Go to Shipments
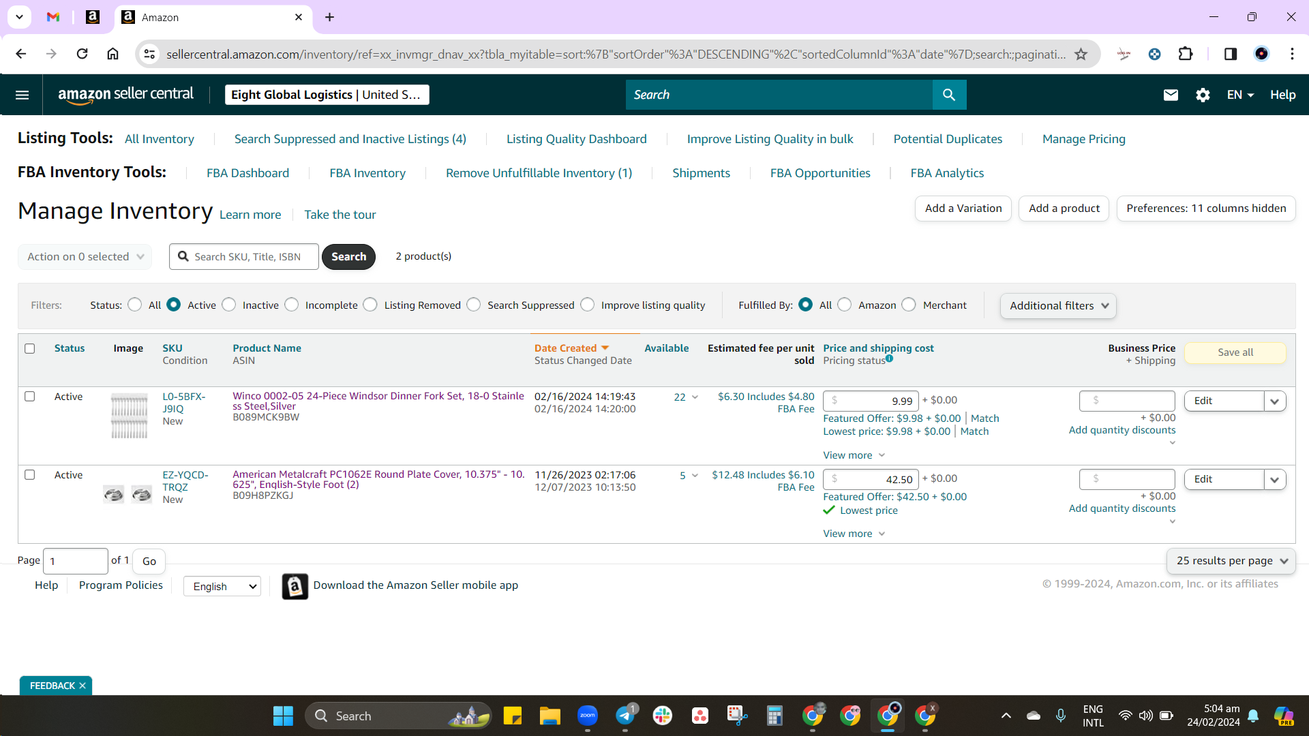 [702, 173]
